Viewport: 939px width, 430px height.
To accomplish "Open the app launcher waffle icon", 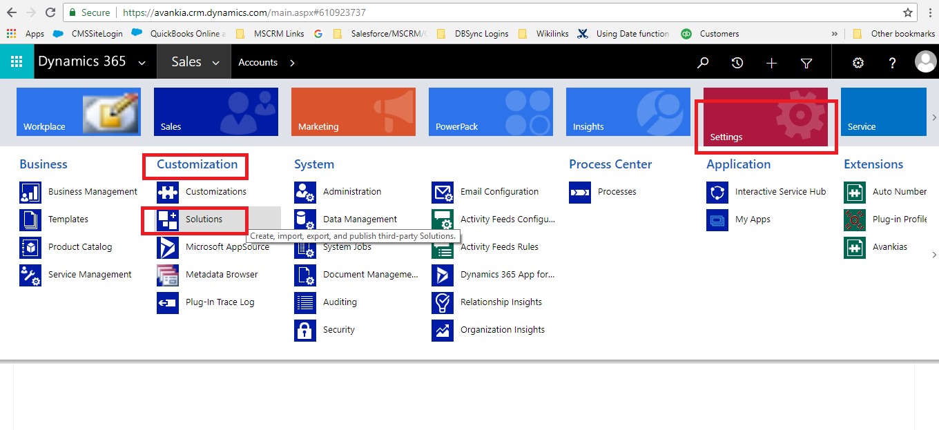I will [17, 62].
